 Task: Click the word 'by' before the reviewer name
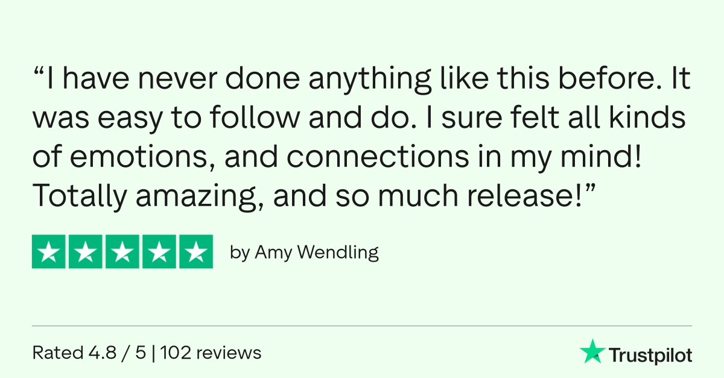point(240,253)
